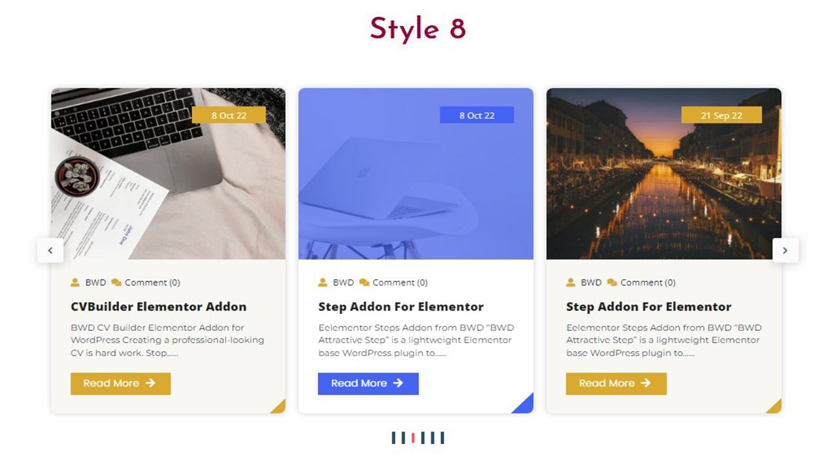Image resolution: width=836 pixels, height=470 pixels.
Task: Click the comment bubble icon on the canal photo card
Action: [x=612, y=283]
